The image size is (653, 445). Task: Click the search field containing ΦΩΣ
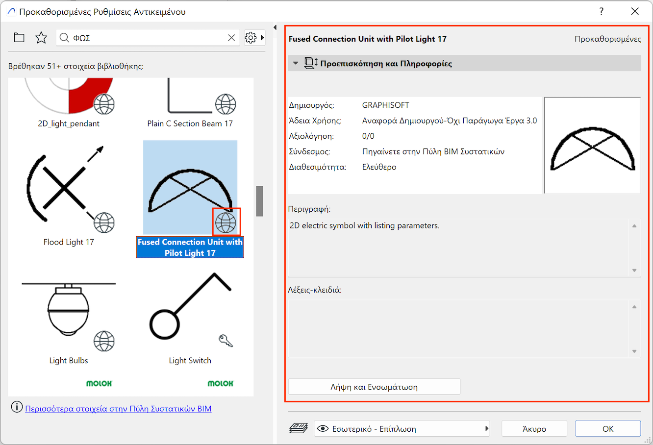(147, 38)
